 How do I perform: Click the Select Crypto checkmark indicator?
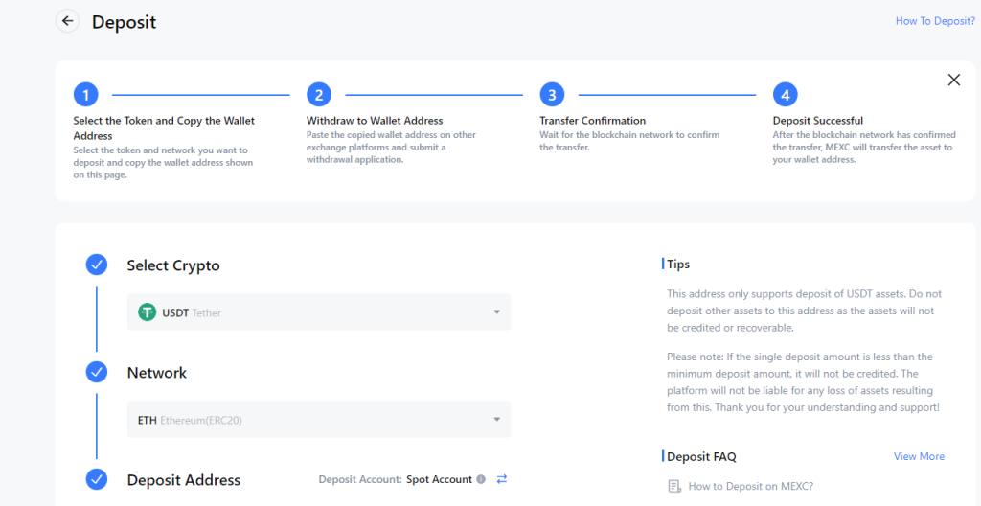coord(97,265)
